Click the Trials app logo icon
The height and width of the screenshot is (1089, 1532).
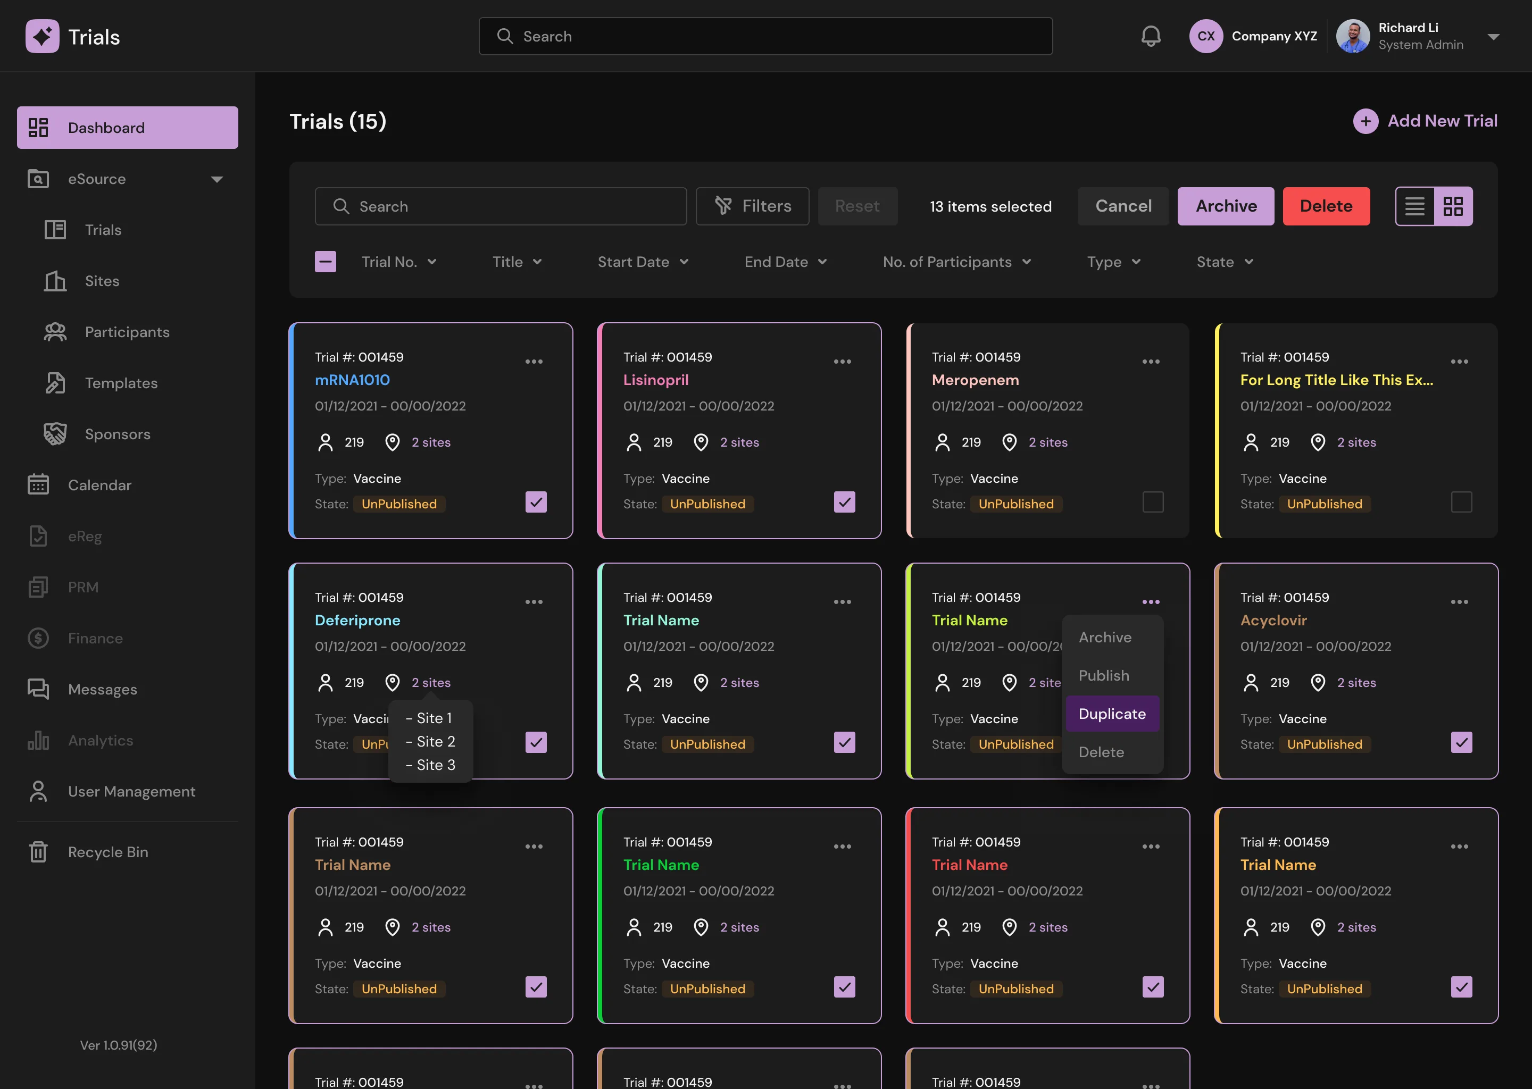[x=42, y=36]
